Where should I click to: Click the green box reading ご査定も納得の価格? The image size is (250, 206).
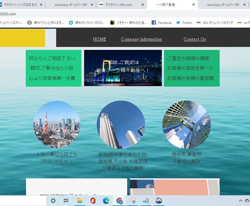pos(192,68)
